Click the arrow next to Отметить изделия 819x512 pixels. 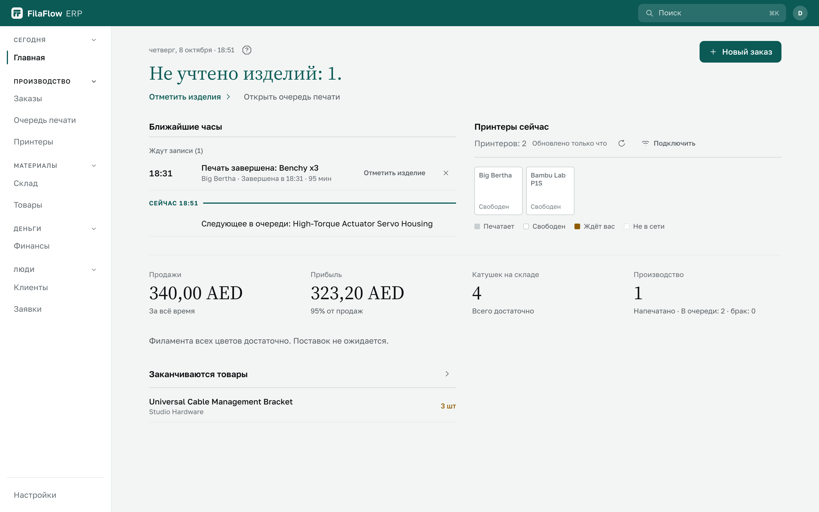[x=228, y=97]
